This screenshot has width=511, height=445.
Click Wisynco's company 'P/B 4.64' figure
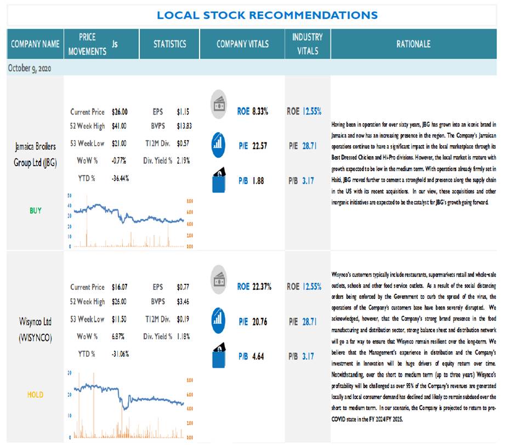click(x=251, y=356)
